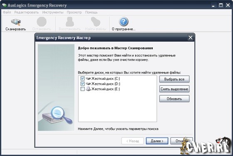The height and width of the screenshot is (156, 233).
Task: Maximize the AusLogics Emergency Recovery window
Action: tap(221, 5)
